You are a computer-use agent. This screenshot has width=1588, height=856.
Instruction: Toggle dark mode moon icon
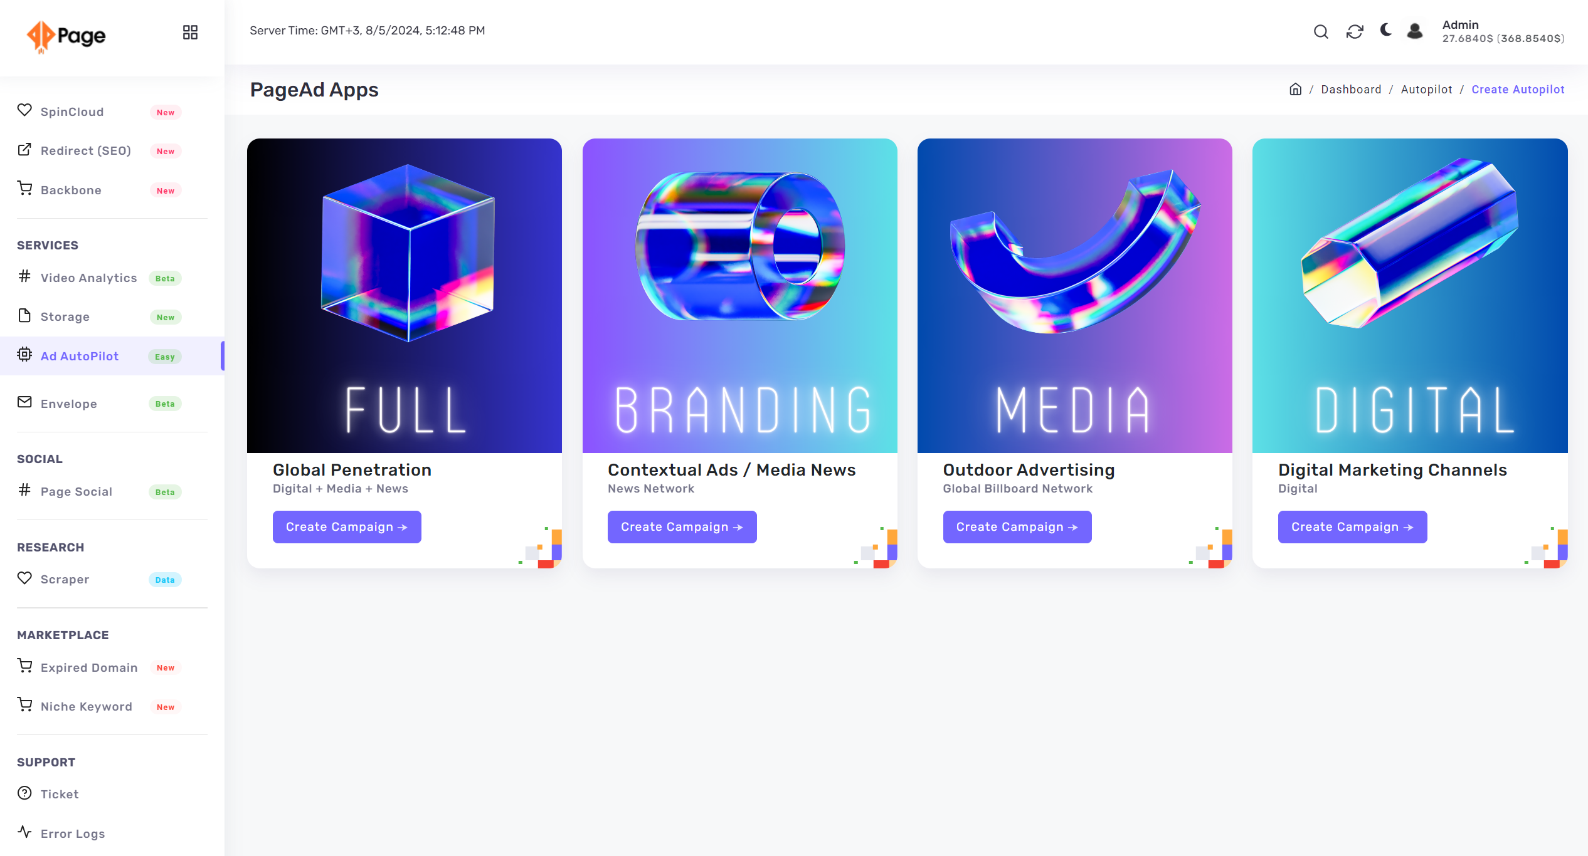[x=1385, y=29]
